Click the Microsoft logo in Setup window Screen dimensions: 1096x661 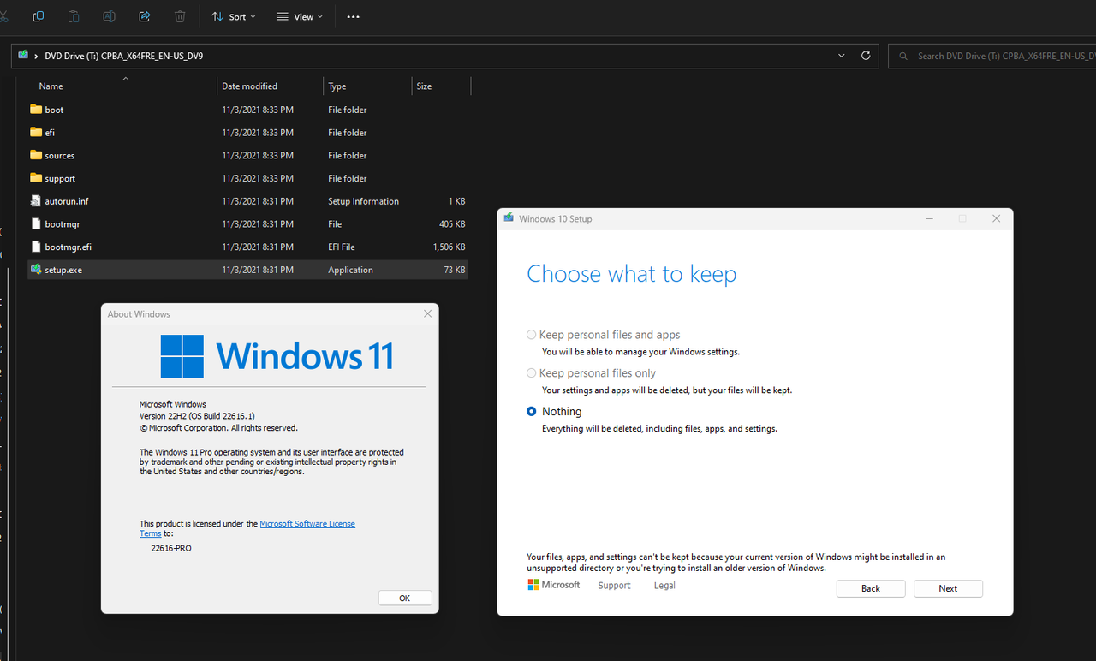pyautogui.click(x=554, y=585)
